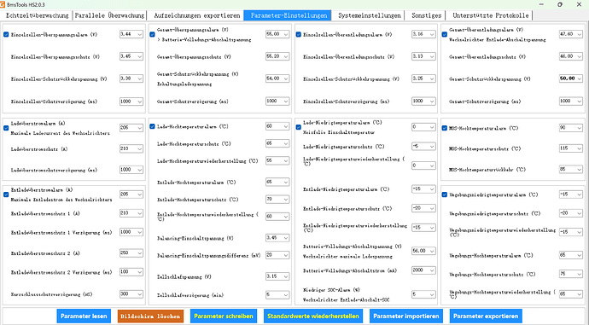
Task: Open Gesamt-Überspannungsalarm dropdown showing 55.00
Action: tap(277, 34)
